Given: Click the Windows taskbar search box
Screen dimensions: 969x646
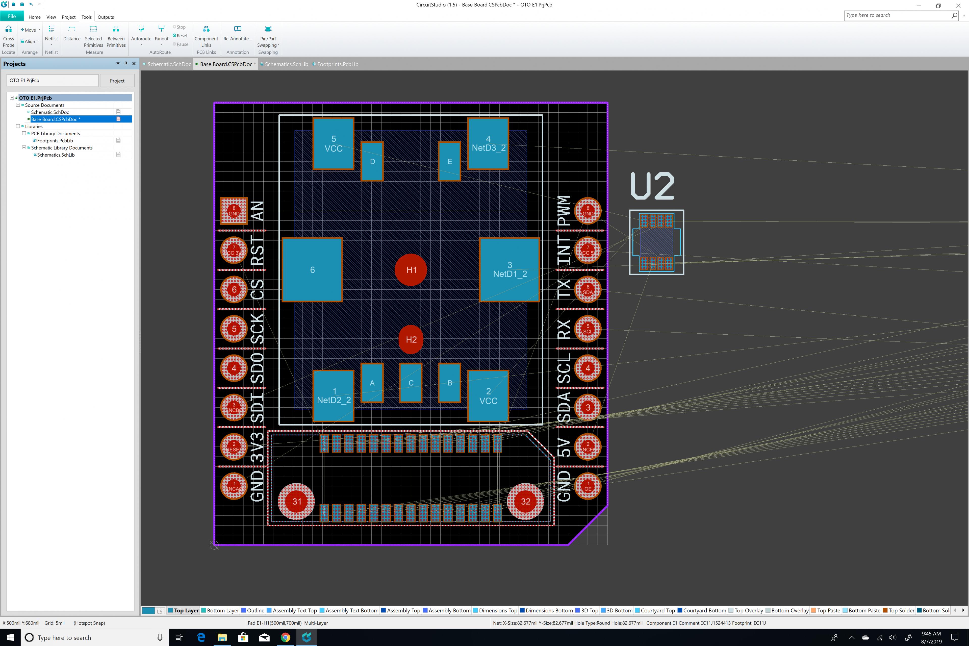Looking at the screenshot, I should (x=95, y=637).
